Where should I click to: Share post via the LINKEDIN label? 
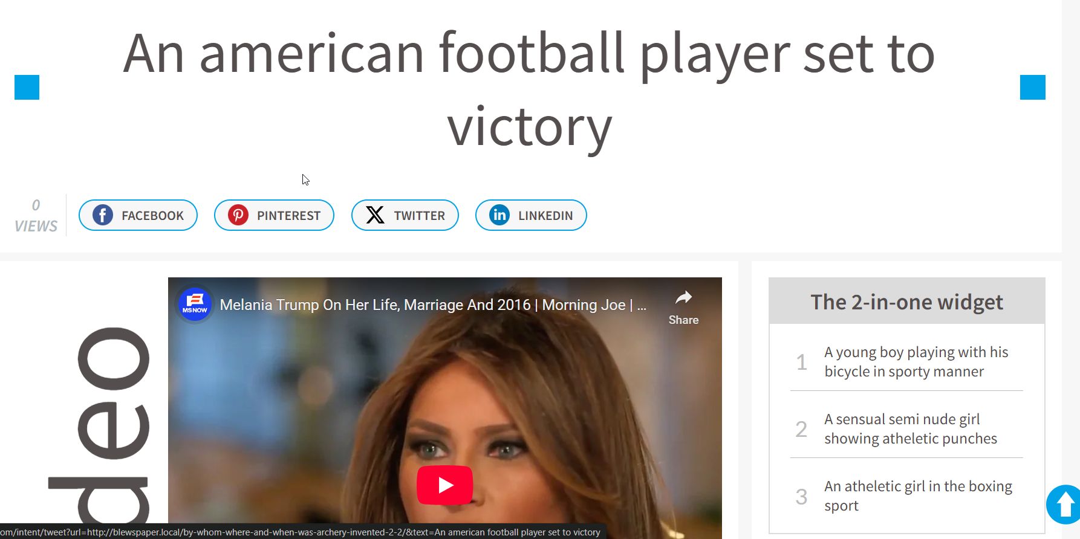tap(545, 216)
